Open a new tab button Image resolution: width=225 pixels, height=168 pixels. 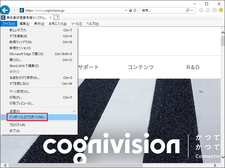click(x=56, y=18)
